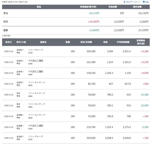Click ソニーグループ in the 329,400 row
152x145 pixels.
click(x=36, y=50)
